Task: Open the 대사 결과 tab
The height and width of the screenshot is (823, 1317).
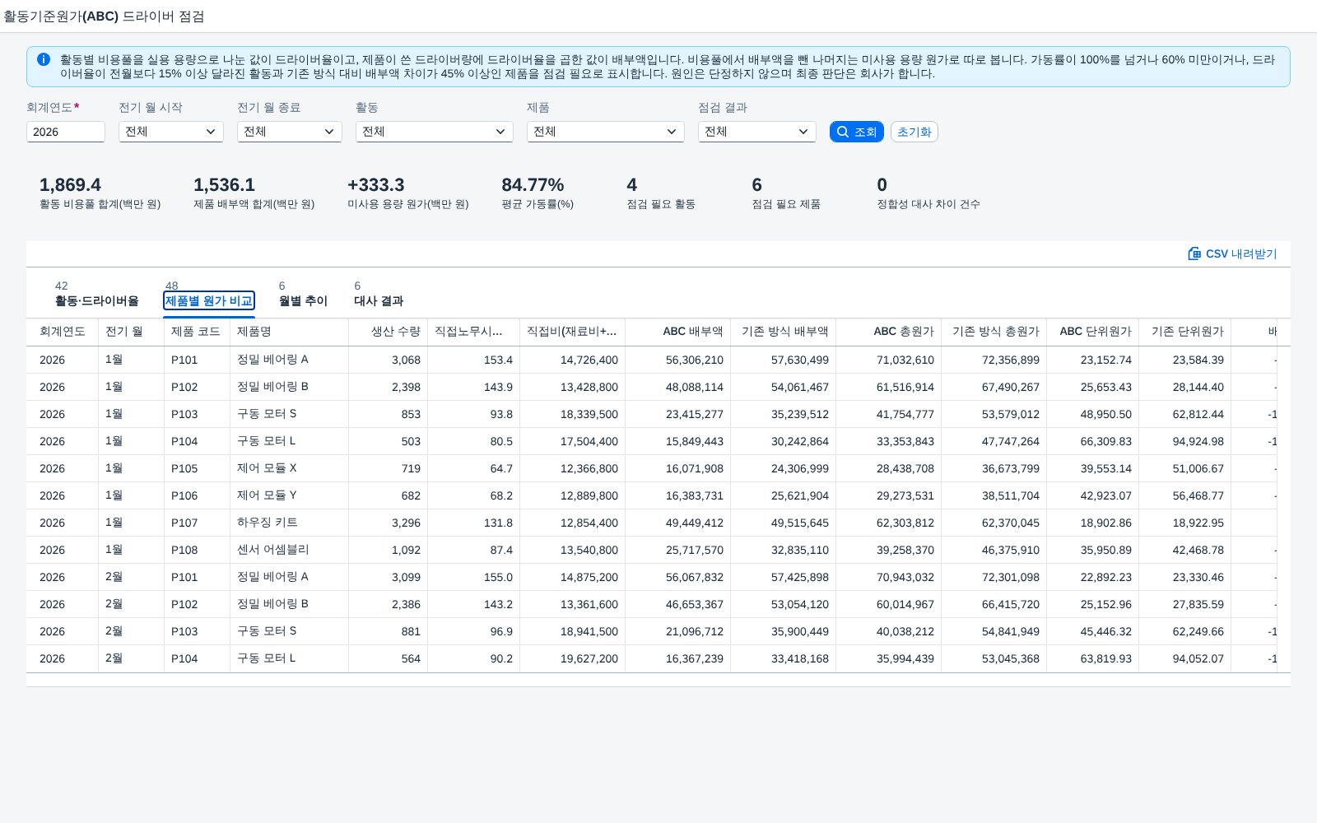Action: (379, 300)
